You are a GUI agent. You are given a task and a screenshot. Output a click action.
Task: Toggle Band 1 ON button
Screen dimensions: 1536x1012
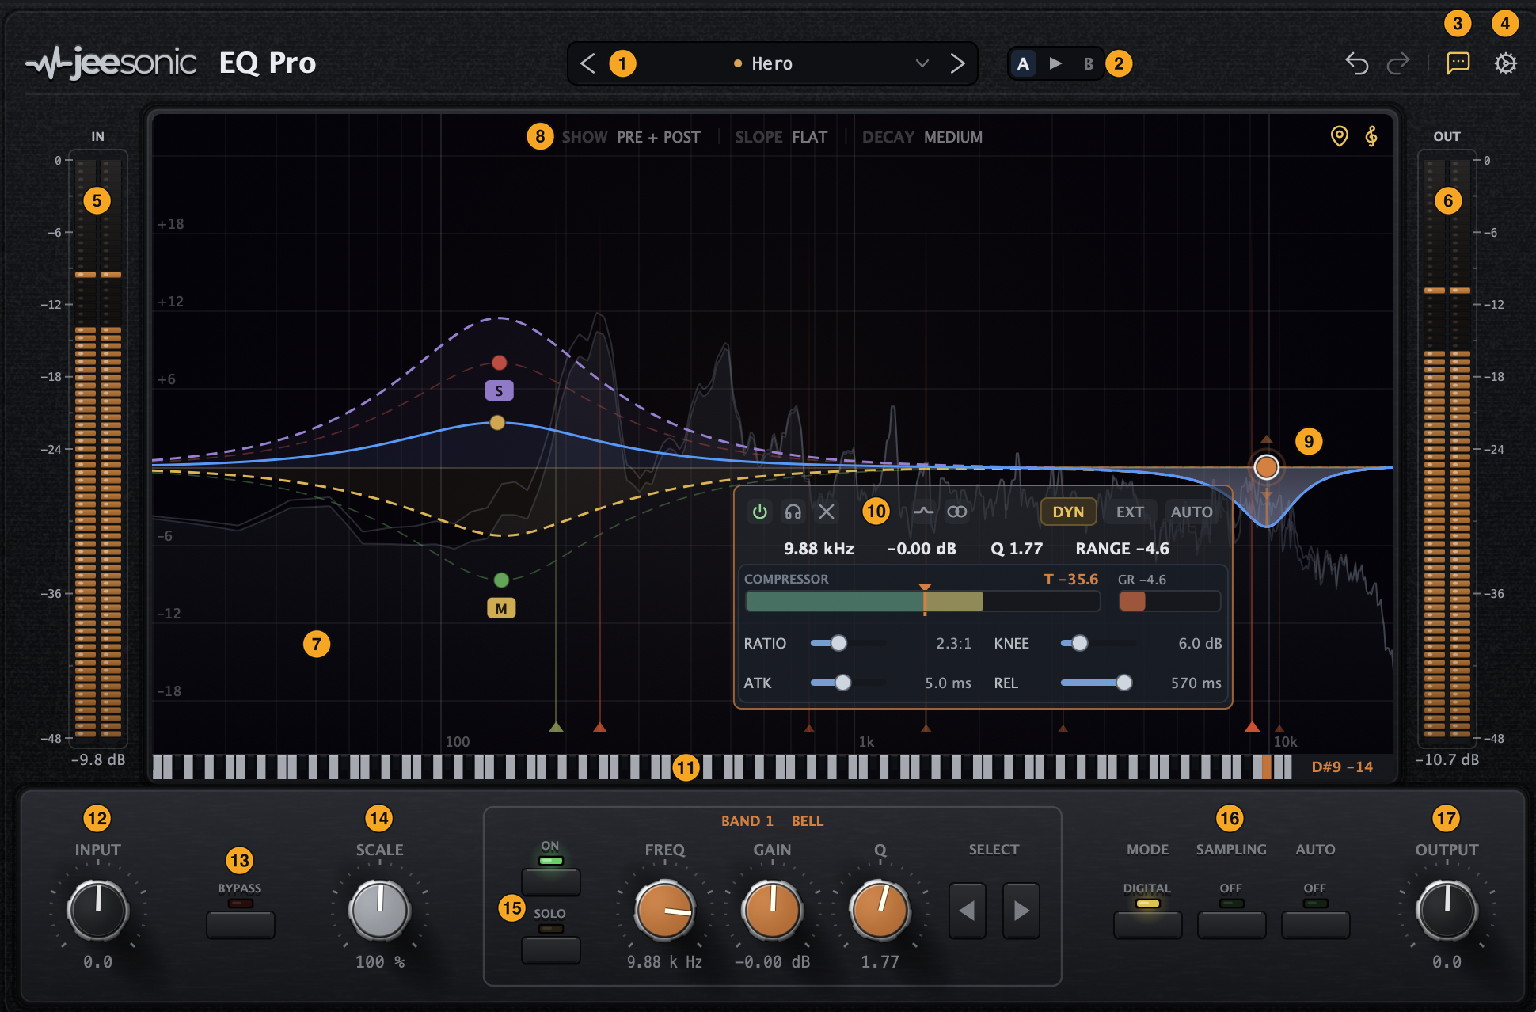[x=550, y=881]
